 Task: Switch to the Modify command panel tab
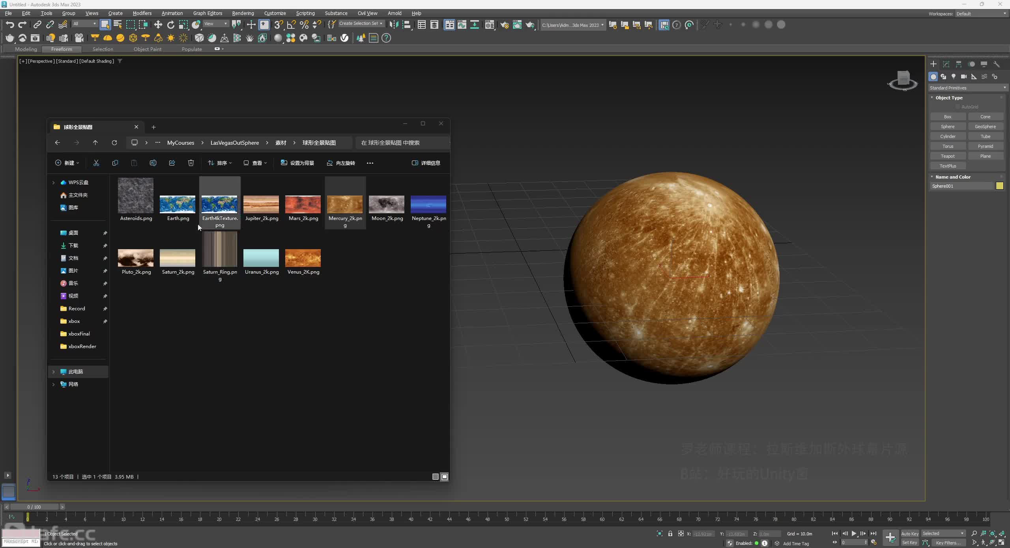(x=946, y=64)
